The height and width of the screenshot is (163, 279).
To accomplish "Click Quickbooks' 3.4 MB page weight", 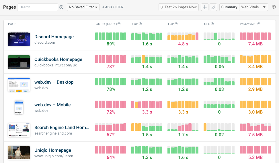I will (x=255, y=66).
